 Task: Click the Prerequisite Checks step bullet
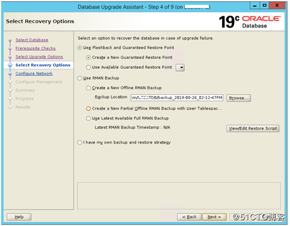point(10,49)
